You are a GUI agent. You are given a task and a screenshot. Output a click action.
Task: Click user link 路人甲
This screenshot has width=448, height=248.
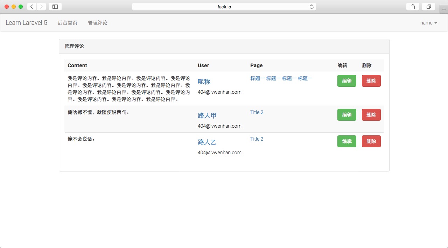pos(207,115)
